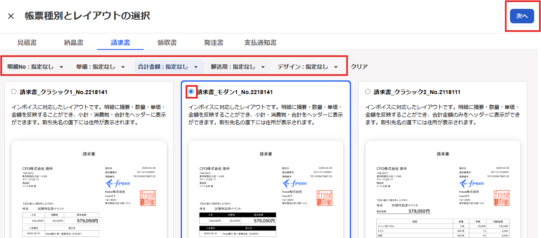
Task: Open the 領収書 tab
Action: click(167, 43)
